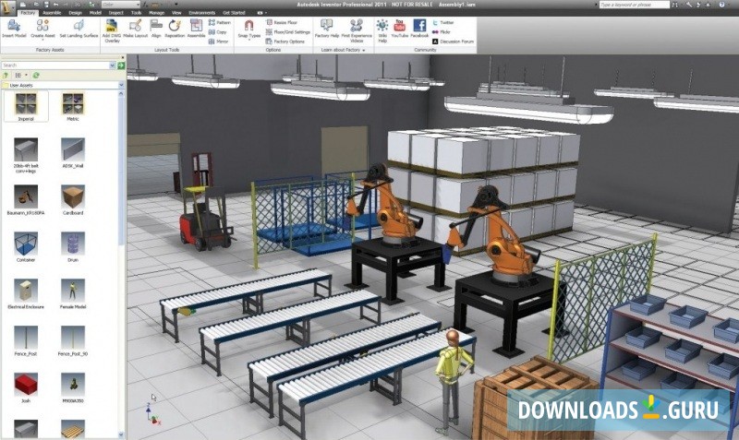Image resolution: width=739 pixels, height=440 pixels.
Task: Open Factory Help
Action: (327, 29)
